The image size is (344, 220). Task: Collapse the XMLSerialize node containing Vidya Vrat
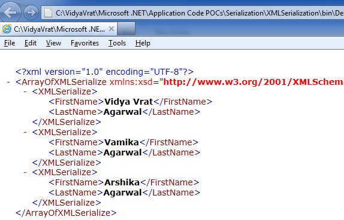[x=25, y=91]
